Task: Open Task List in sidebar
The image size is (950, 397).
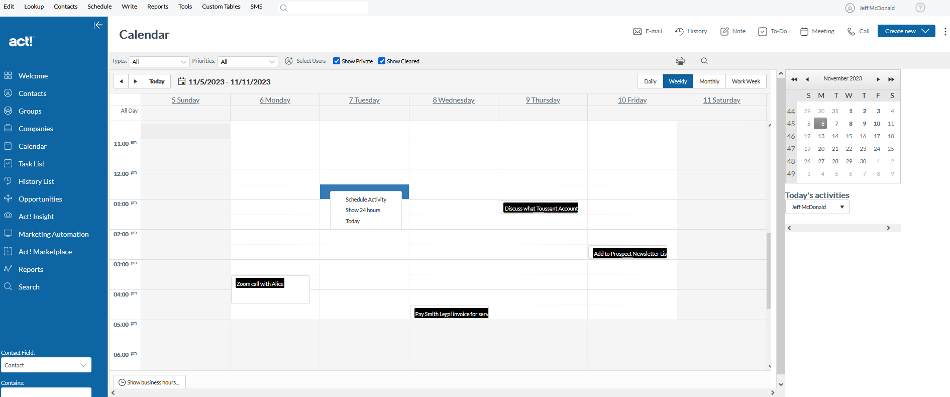Action: [x=32, y=164]
